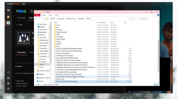Open the View ribbon tab
Image resolution: width=177 pixels, height=99 pixels.
[56, 15]
